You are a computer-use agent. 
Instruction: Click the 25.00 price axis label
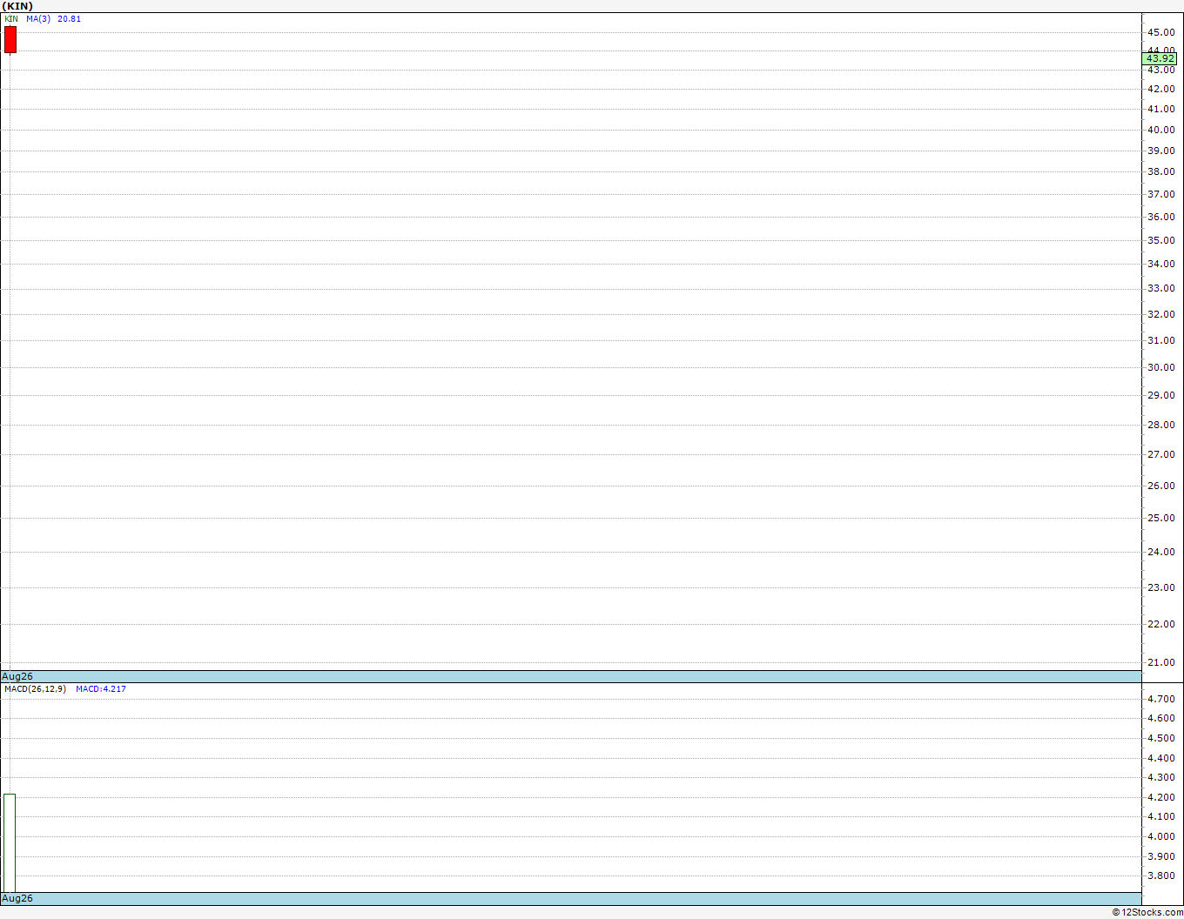tap(1161, 518)
